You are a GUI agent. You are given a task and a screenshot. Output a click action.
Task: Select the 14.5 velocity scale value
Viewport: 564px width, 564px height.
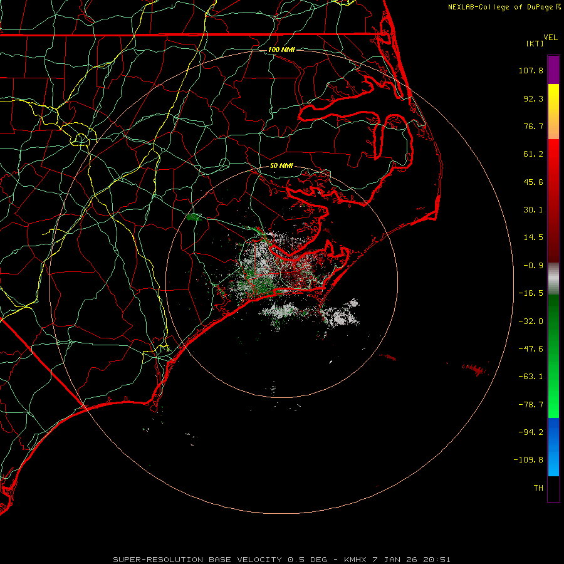[x=533, y=238]
